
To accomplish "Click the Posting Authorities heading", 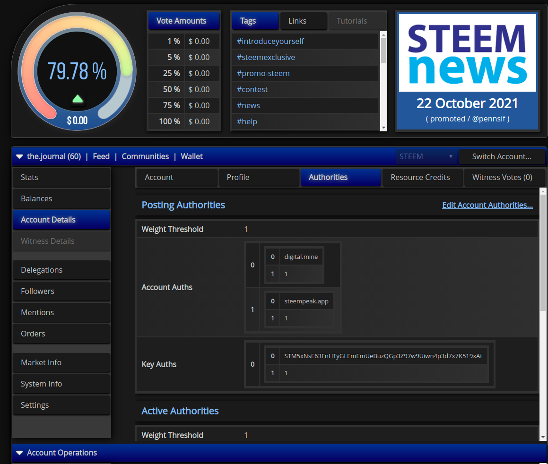I will [183, 205].
